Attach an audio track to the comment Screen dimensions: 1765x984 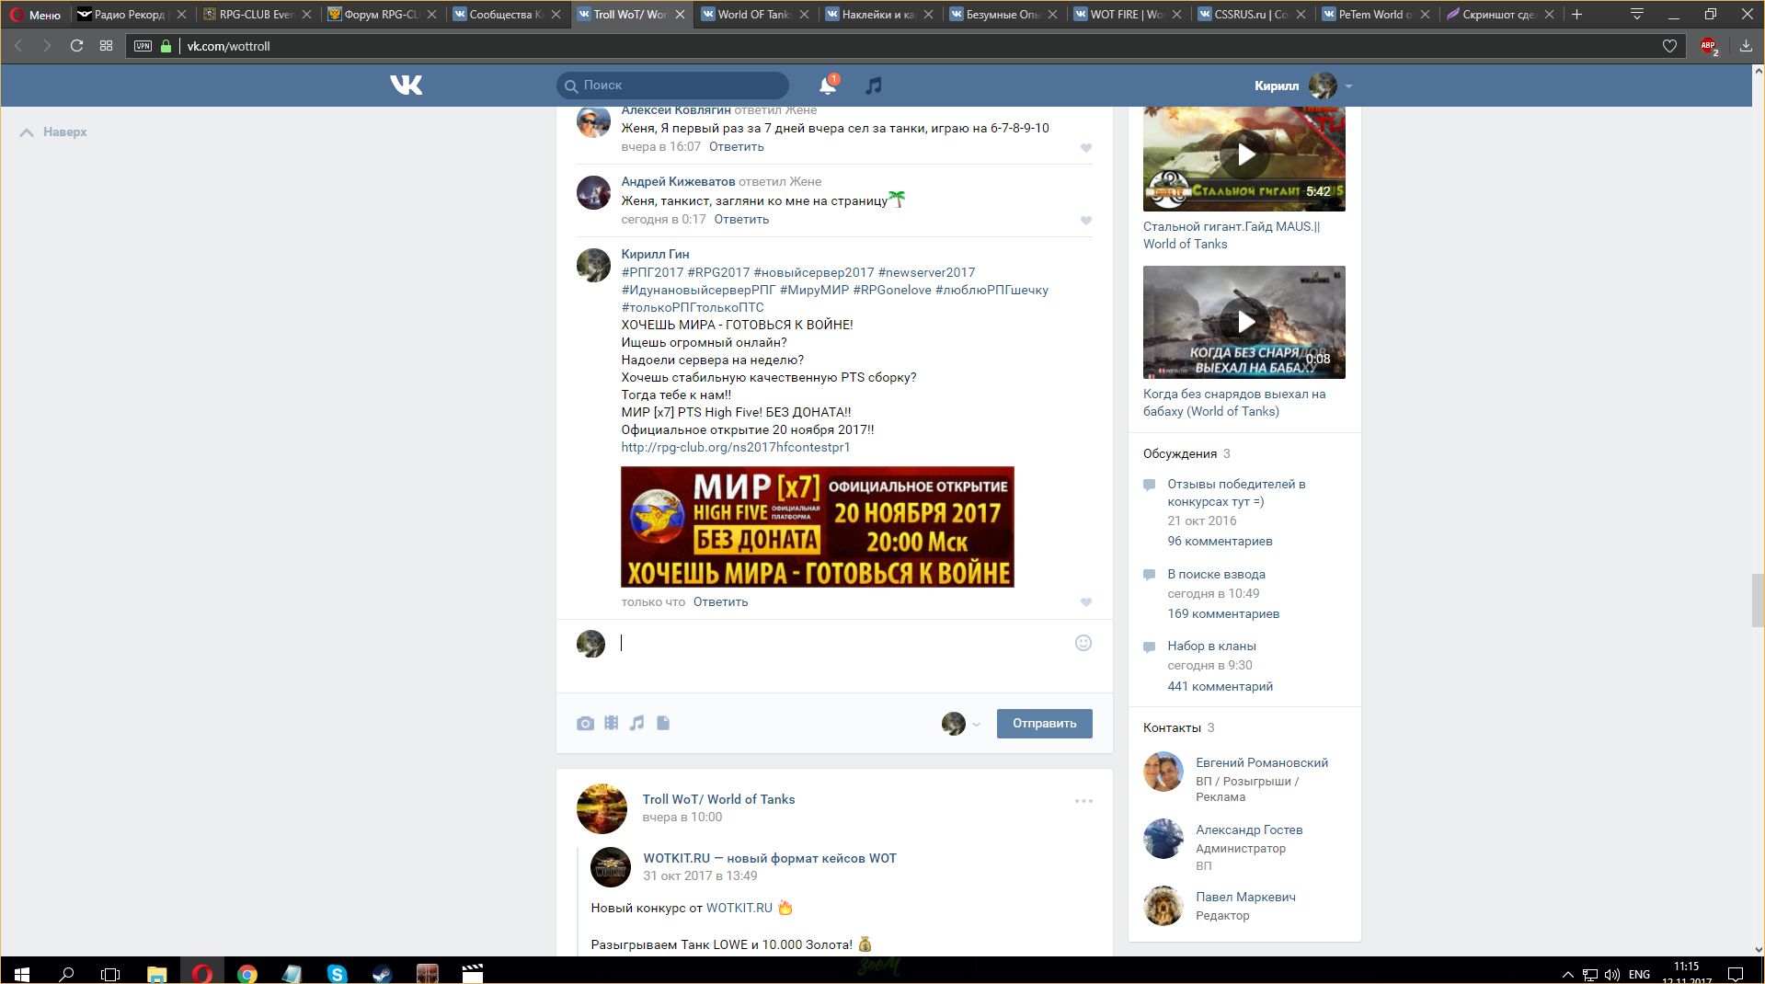(x=636, y=724)
